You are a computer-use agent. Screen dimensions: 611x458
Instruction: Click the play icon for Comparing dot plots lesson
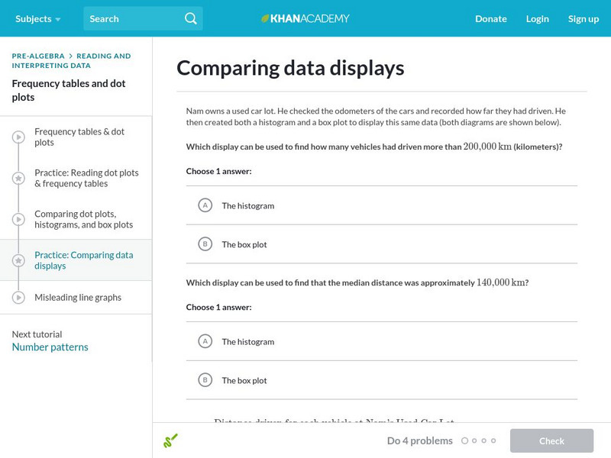click(18, 220)
